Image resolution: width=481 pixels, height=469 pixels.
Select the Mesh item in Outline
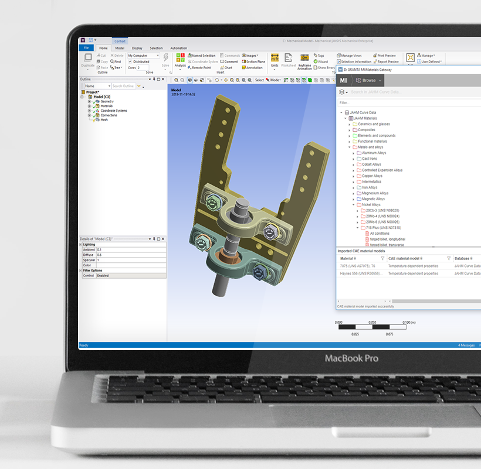(x=104, y=120)
